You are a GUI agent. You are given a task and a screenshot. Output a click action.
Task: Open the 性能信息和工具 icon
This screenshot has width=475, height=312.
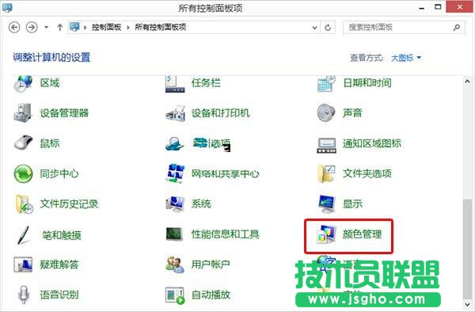click(x=174, y=234)
